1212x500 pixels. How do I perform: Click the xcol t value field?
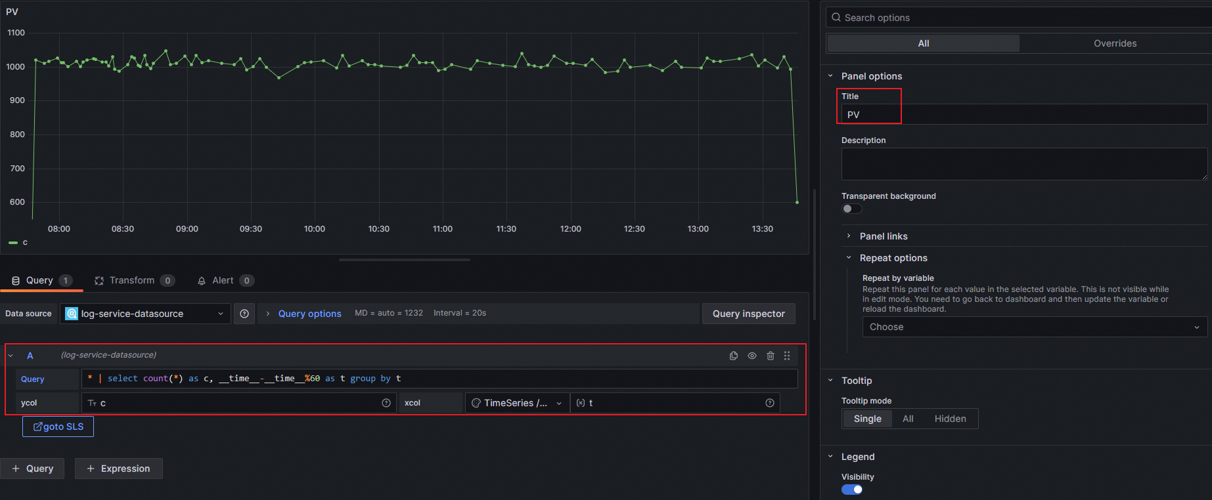coord(675,403)
